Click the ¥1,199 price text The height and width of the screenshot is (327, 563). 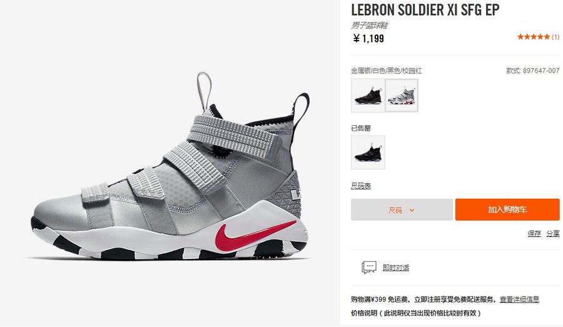coord(368,38)
